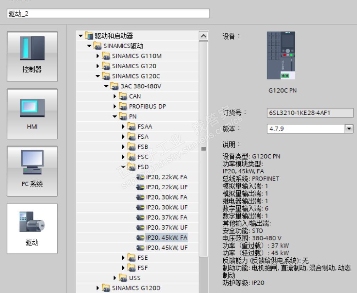The height and width of the screenshot is (293, 357).
Task: Expand the SINAMICS G120 folder
Action: click(x=98, y=66)
